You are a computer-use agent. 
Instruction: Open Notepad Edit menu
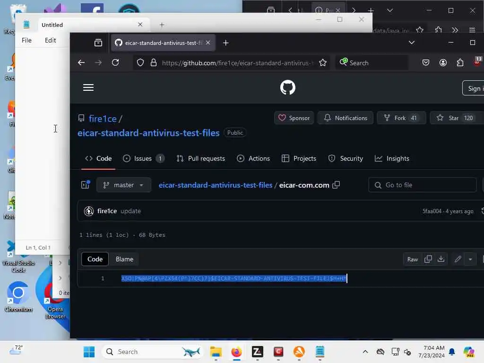pos(50,41)
